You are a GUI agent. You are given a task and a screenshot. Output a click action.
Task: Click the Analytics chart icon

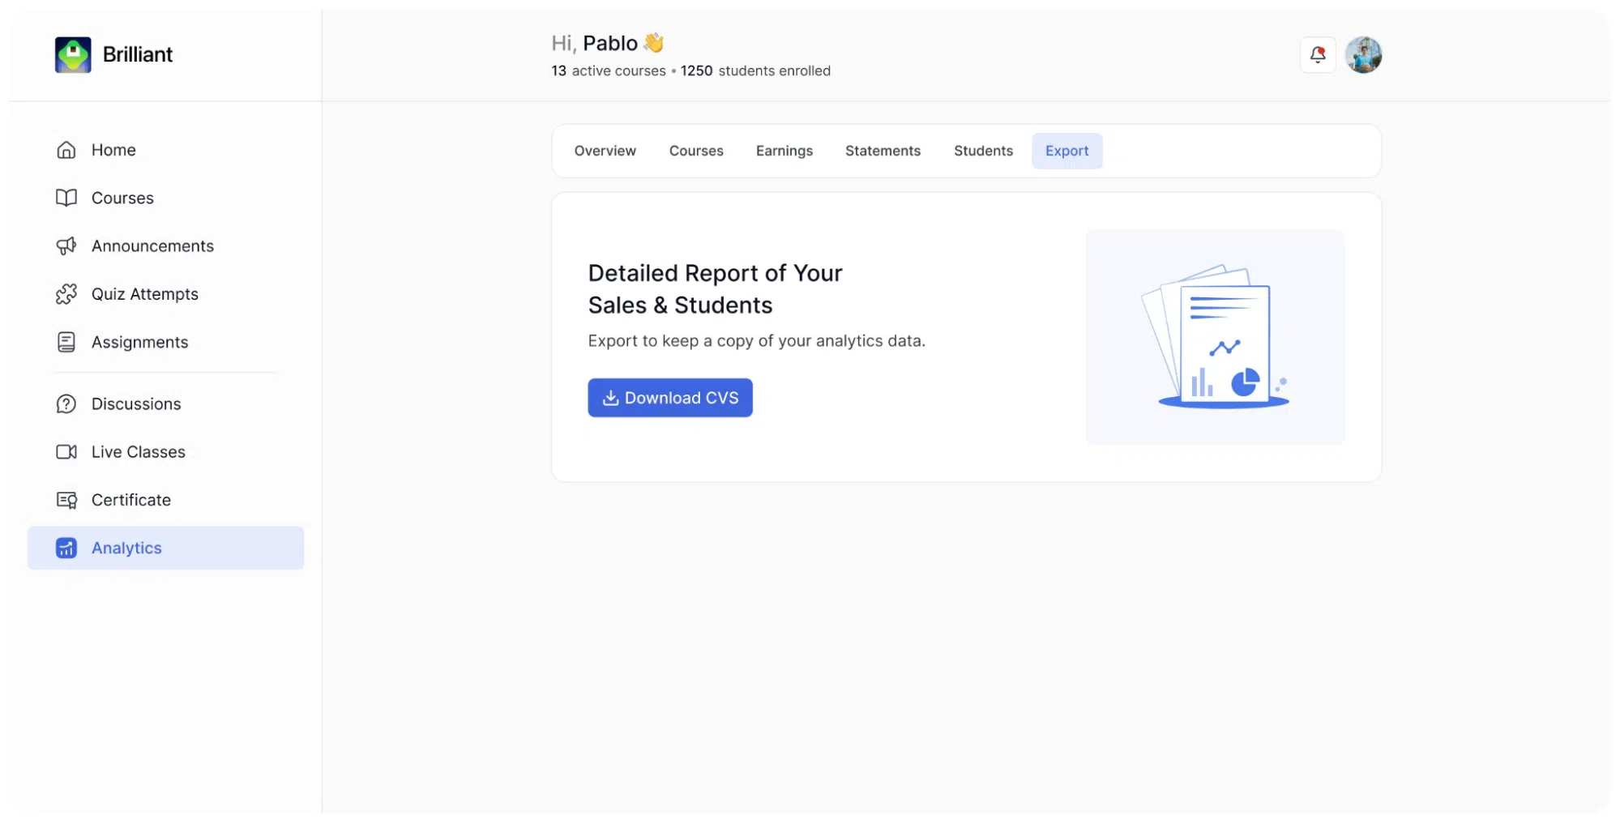pos(66,549)
